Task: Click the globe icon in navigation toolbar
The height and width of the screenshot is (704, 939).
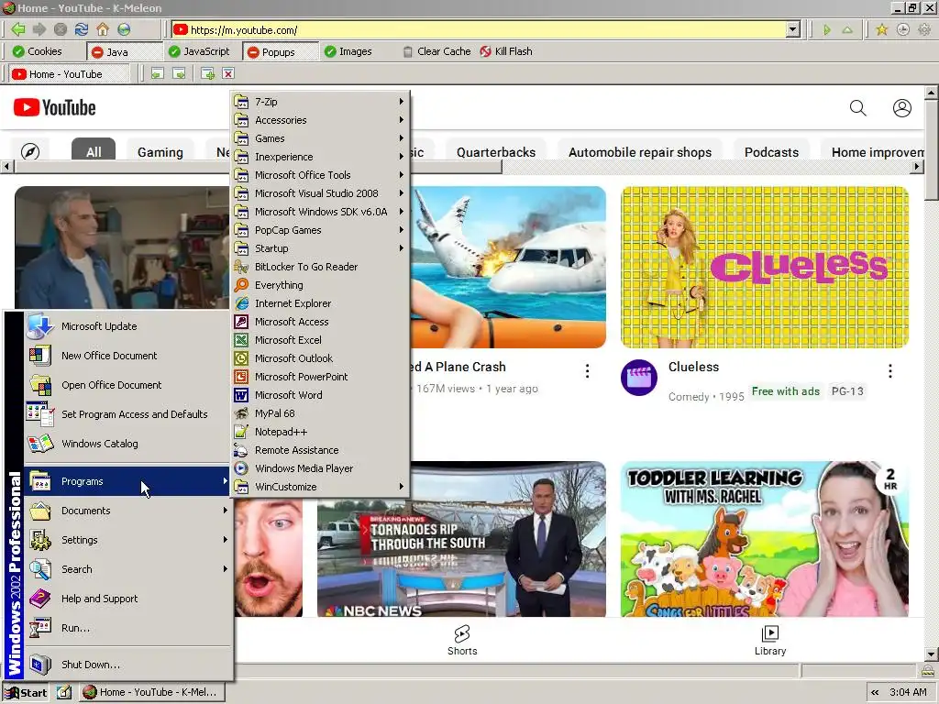Action: (x=124, y=29)
